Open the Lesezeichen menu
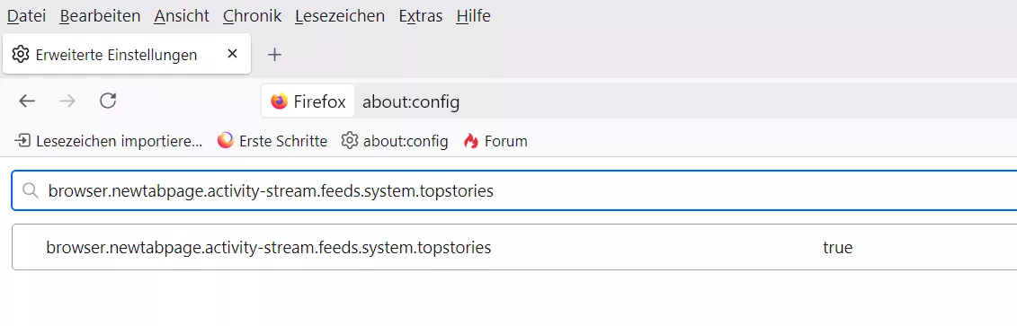 coord(340,15)
